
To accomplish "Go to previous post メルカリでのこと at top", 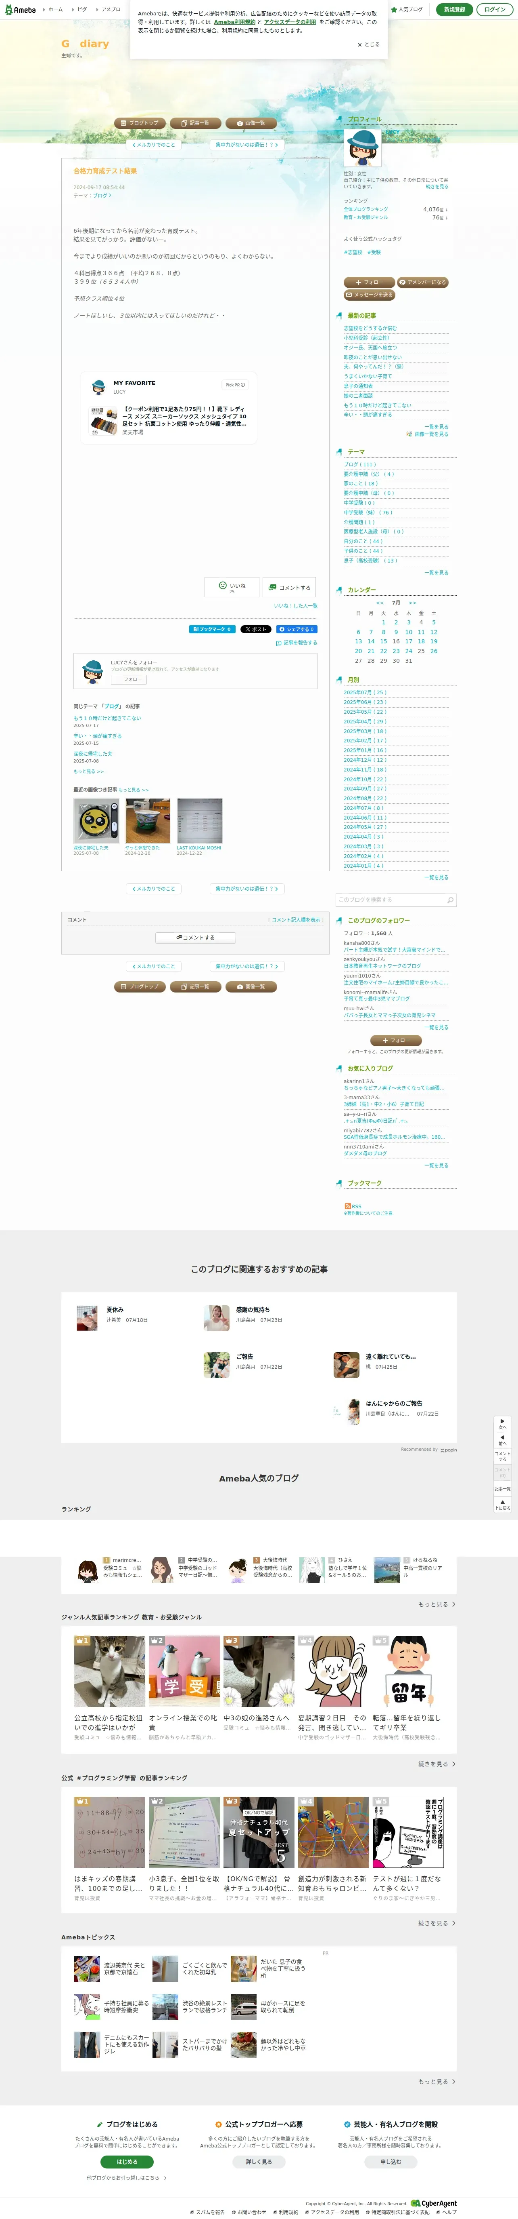I will [x=153, y=145].
